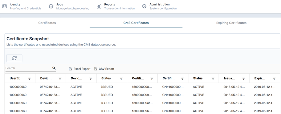This screenshot has width=281, height=114.
Task: Open filter for second Certifi... column
Action: [x=182, y=79]
